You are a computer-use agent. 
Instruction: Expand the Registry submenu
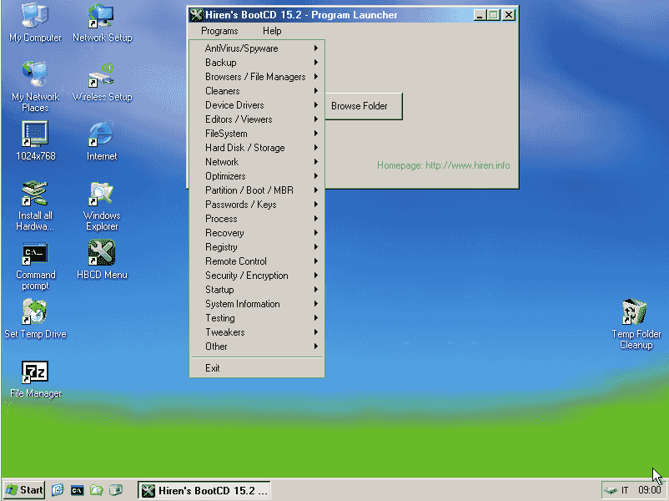coord(257,247)
